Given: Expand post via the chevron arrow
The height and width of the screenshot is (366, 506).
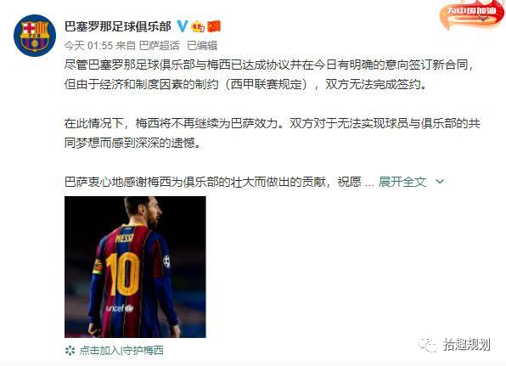Looking at the screenshot, I should 440,182.
